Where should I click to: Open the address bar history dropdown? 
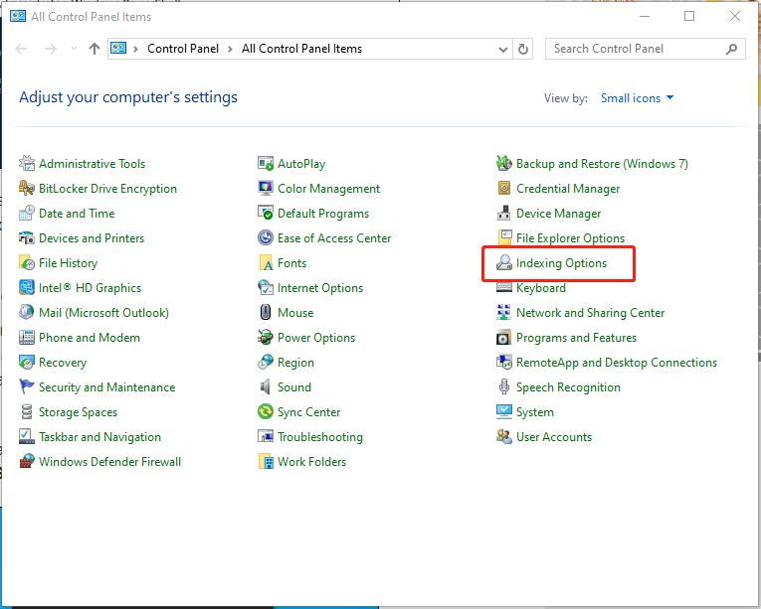click(x=502, y=49)
